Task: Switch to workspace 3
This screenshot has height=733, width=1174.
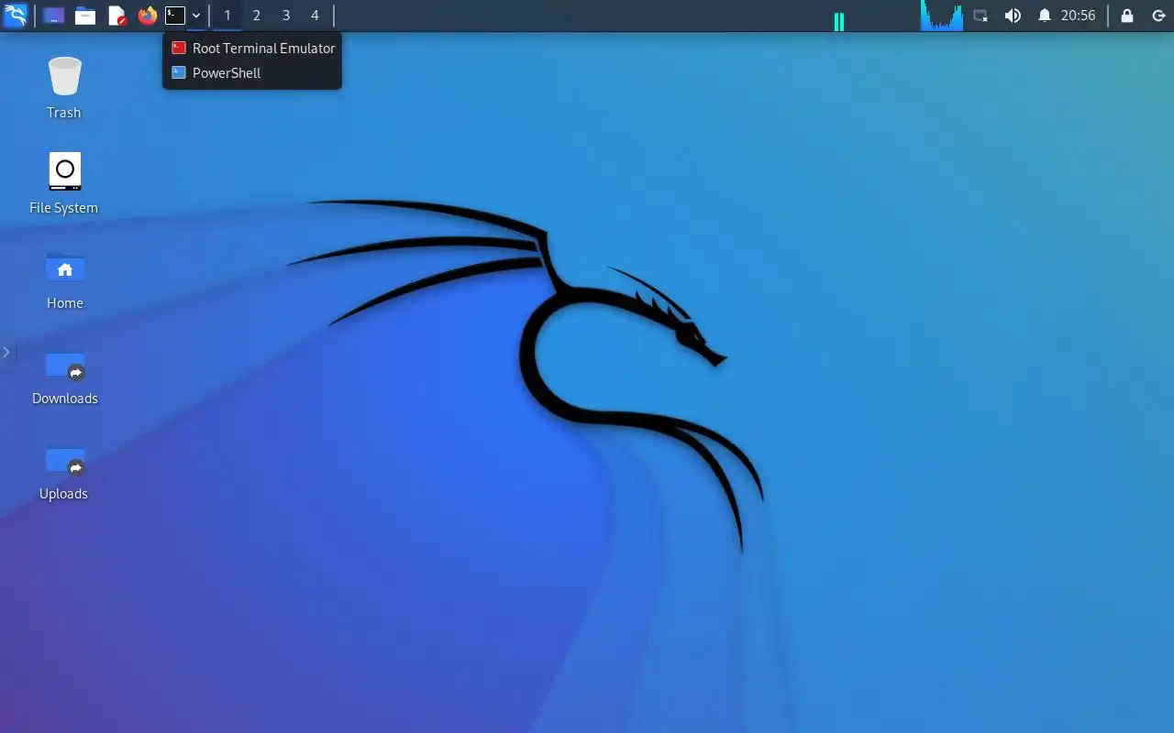Action: (x=286, y=16)
